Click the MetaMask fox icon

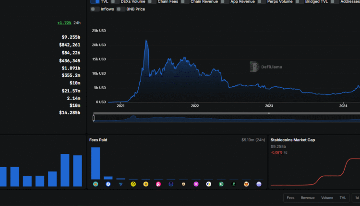(x=246, y=184)
